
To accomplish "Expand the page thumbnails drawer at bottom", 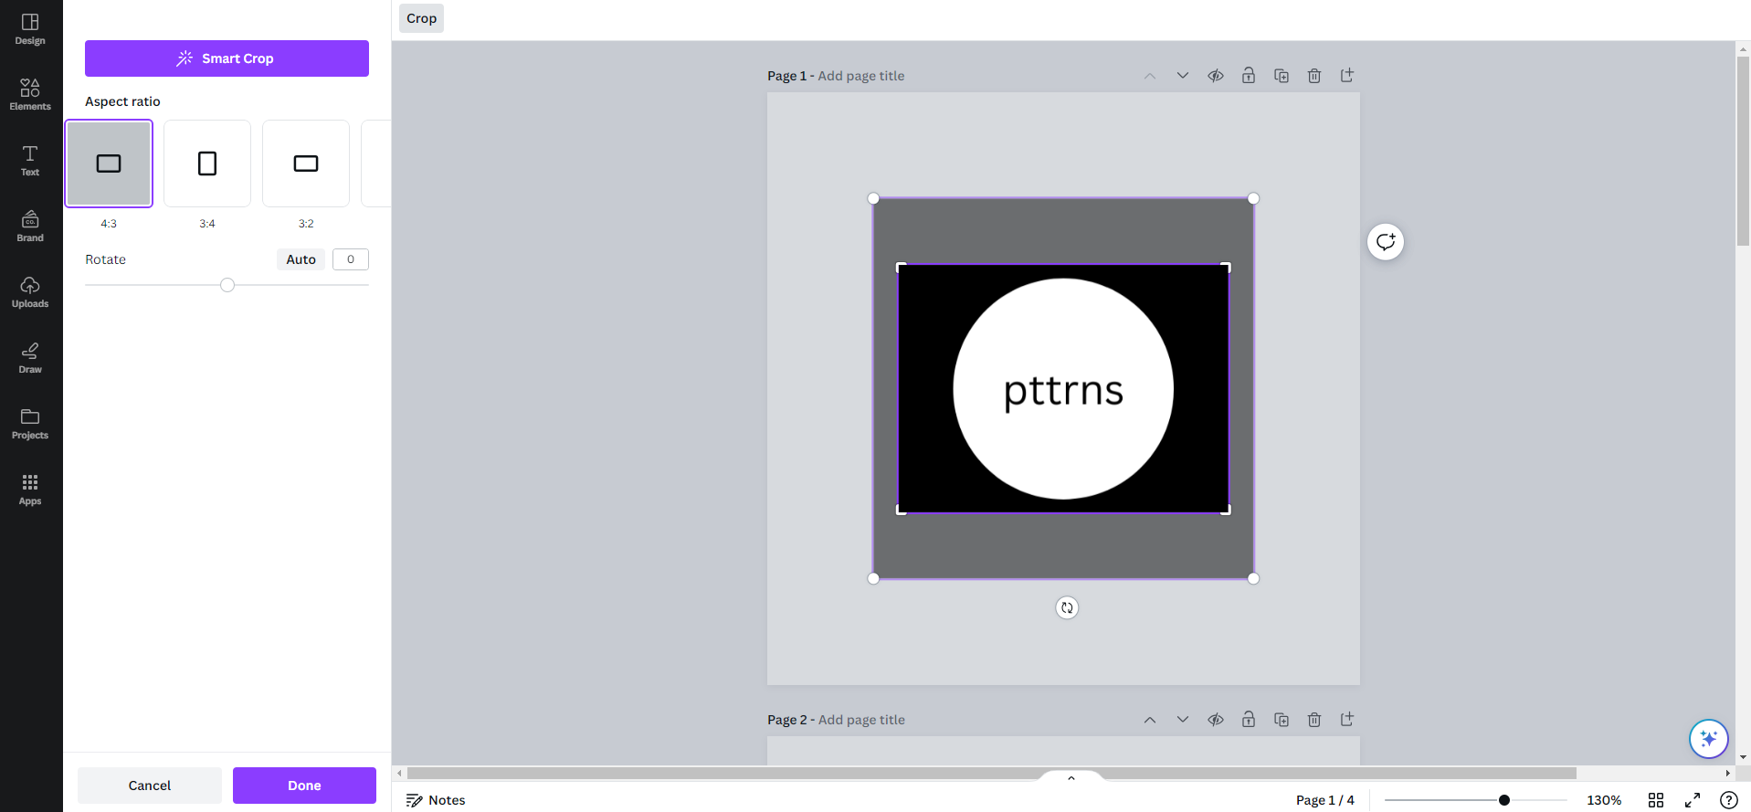I will point(1071,777).
